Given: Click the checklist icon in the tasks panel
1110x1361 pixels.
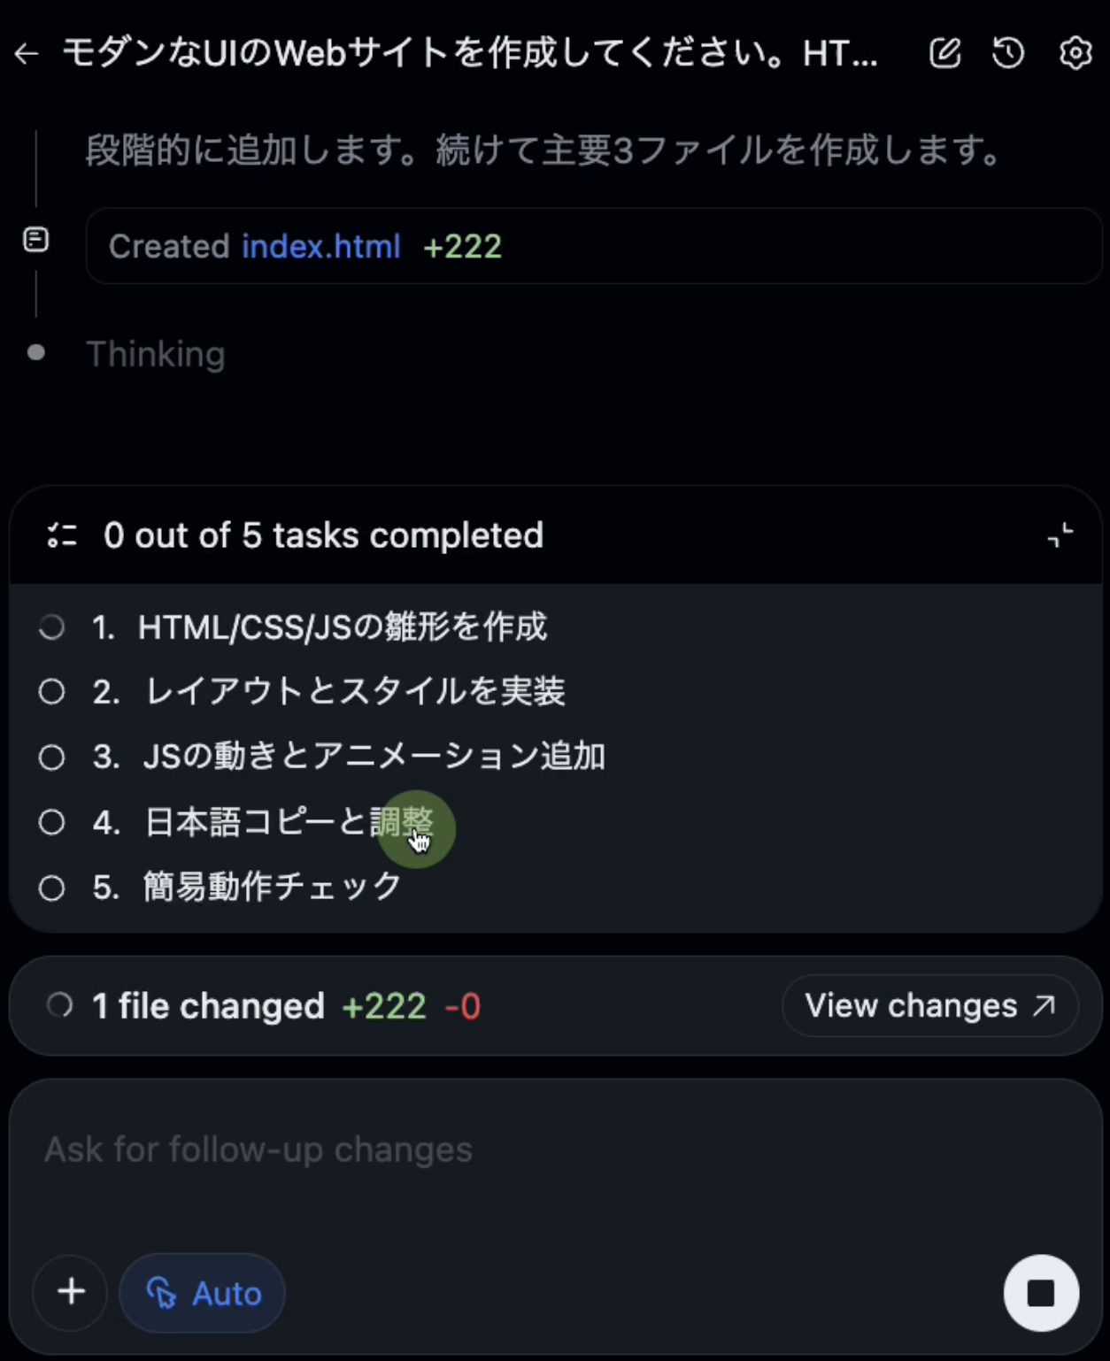Looking at the screenshot, I should (60, 534).
